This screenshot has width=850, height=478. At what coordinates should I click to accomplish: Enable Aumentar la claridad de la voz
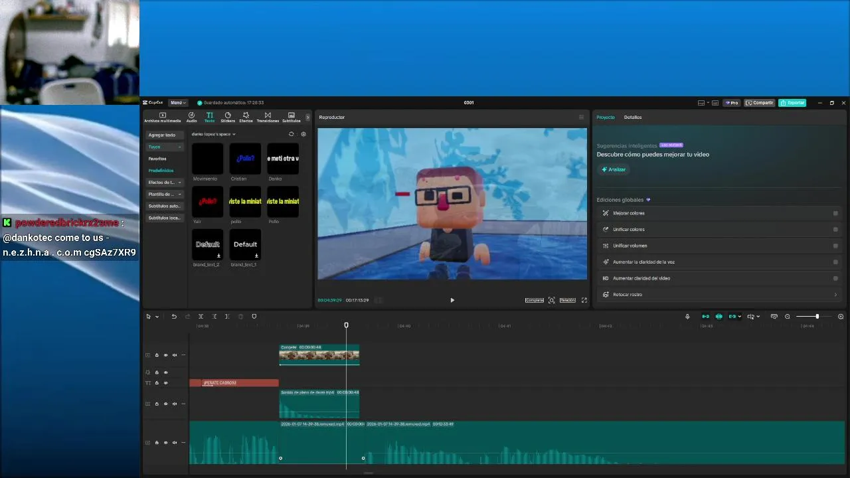[x=835, y=262]
